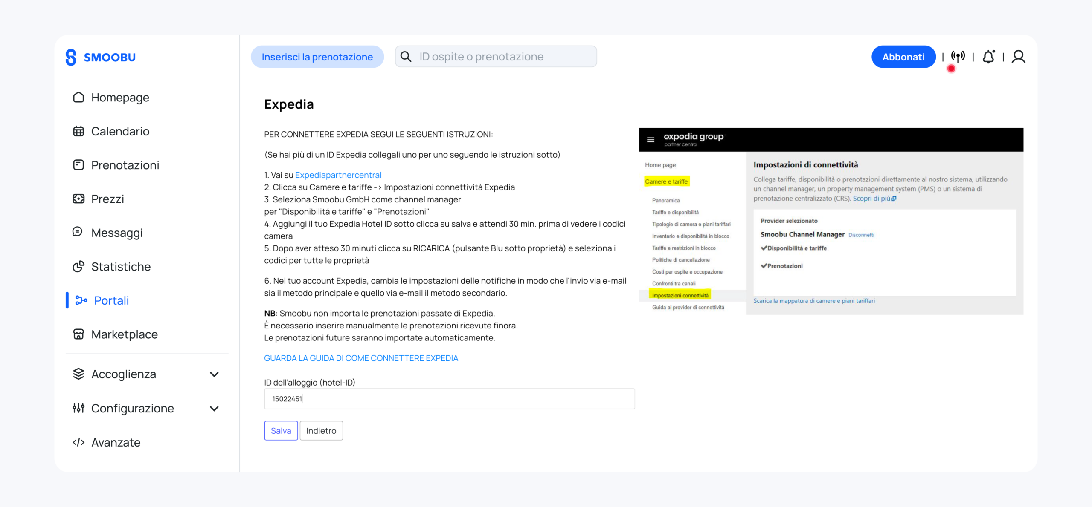This screenshot has width=1092, height=507.
Task: Click the search magnifier icon
Action: tap(406, 57)
